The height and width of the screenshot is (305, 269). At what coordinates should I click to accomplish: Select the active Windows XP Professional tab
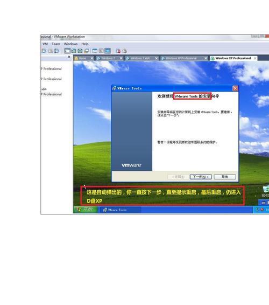click(233, 58)
